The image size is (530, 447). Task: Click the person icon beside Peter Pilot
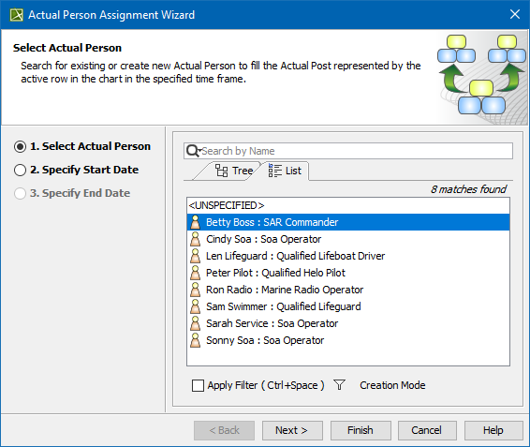pyautogui.click(x=195, y=273)
